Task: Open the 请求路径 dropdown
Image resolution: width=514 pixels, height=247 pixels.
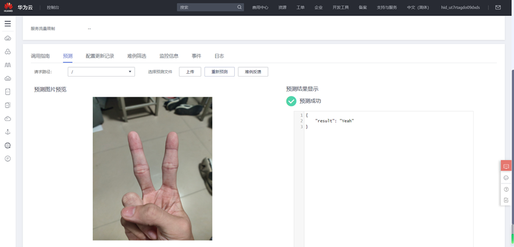Action: pos(101,72)
